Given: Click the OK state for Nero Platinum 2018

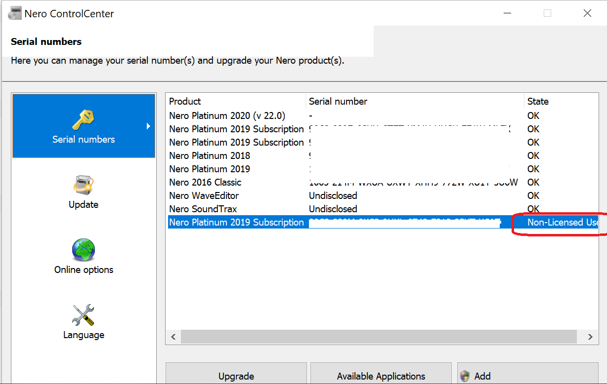Looking at the screenshot, I should pyautogui.click(x=533, y=155).
